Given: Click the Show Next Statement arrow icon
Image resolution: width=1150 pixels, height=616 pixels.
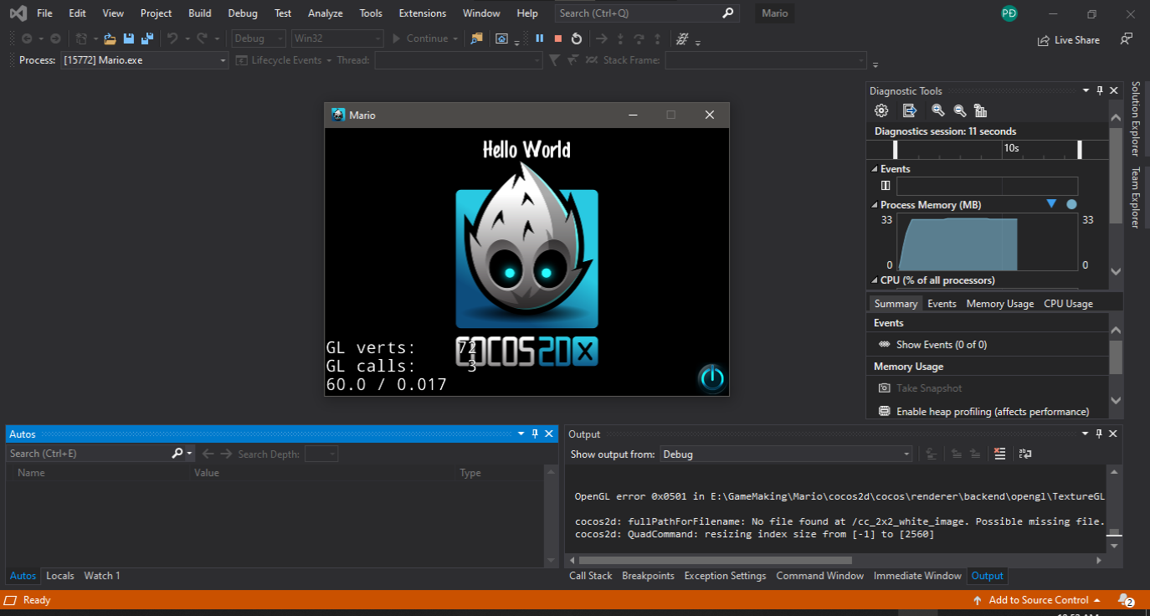Looking at the screenshot, I should tap(601, 38).
